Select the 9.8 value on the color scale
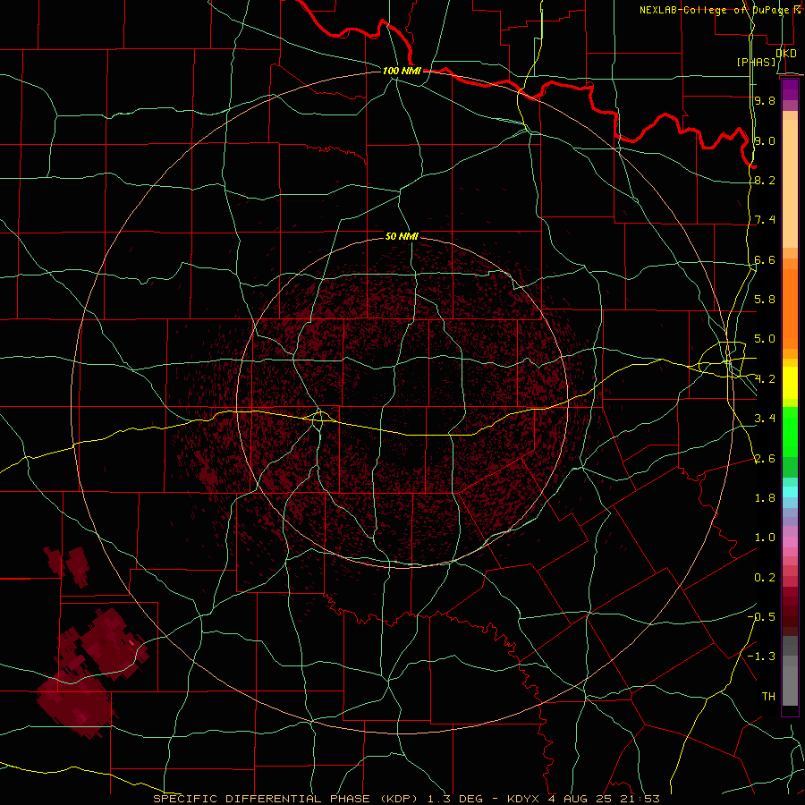 765,100
